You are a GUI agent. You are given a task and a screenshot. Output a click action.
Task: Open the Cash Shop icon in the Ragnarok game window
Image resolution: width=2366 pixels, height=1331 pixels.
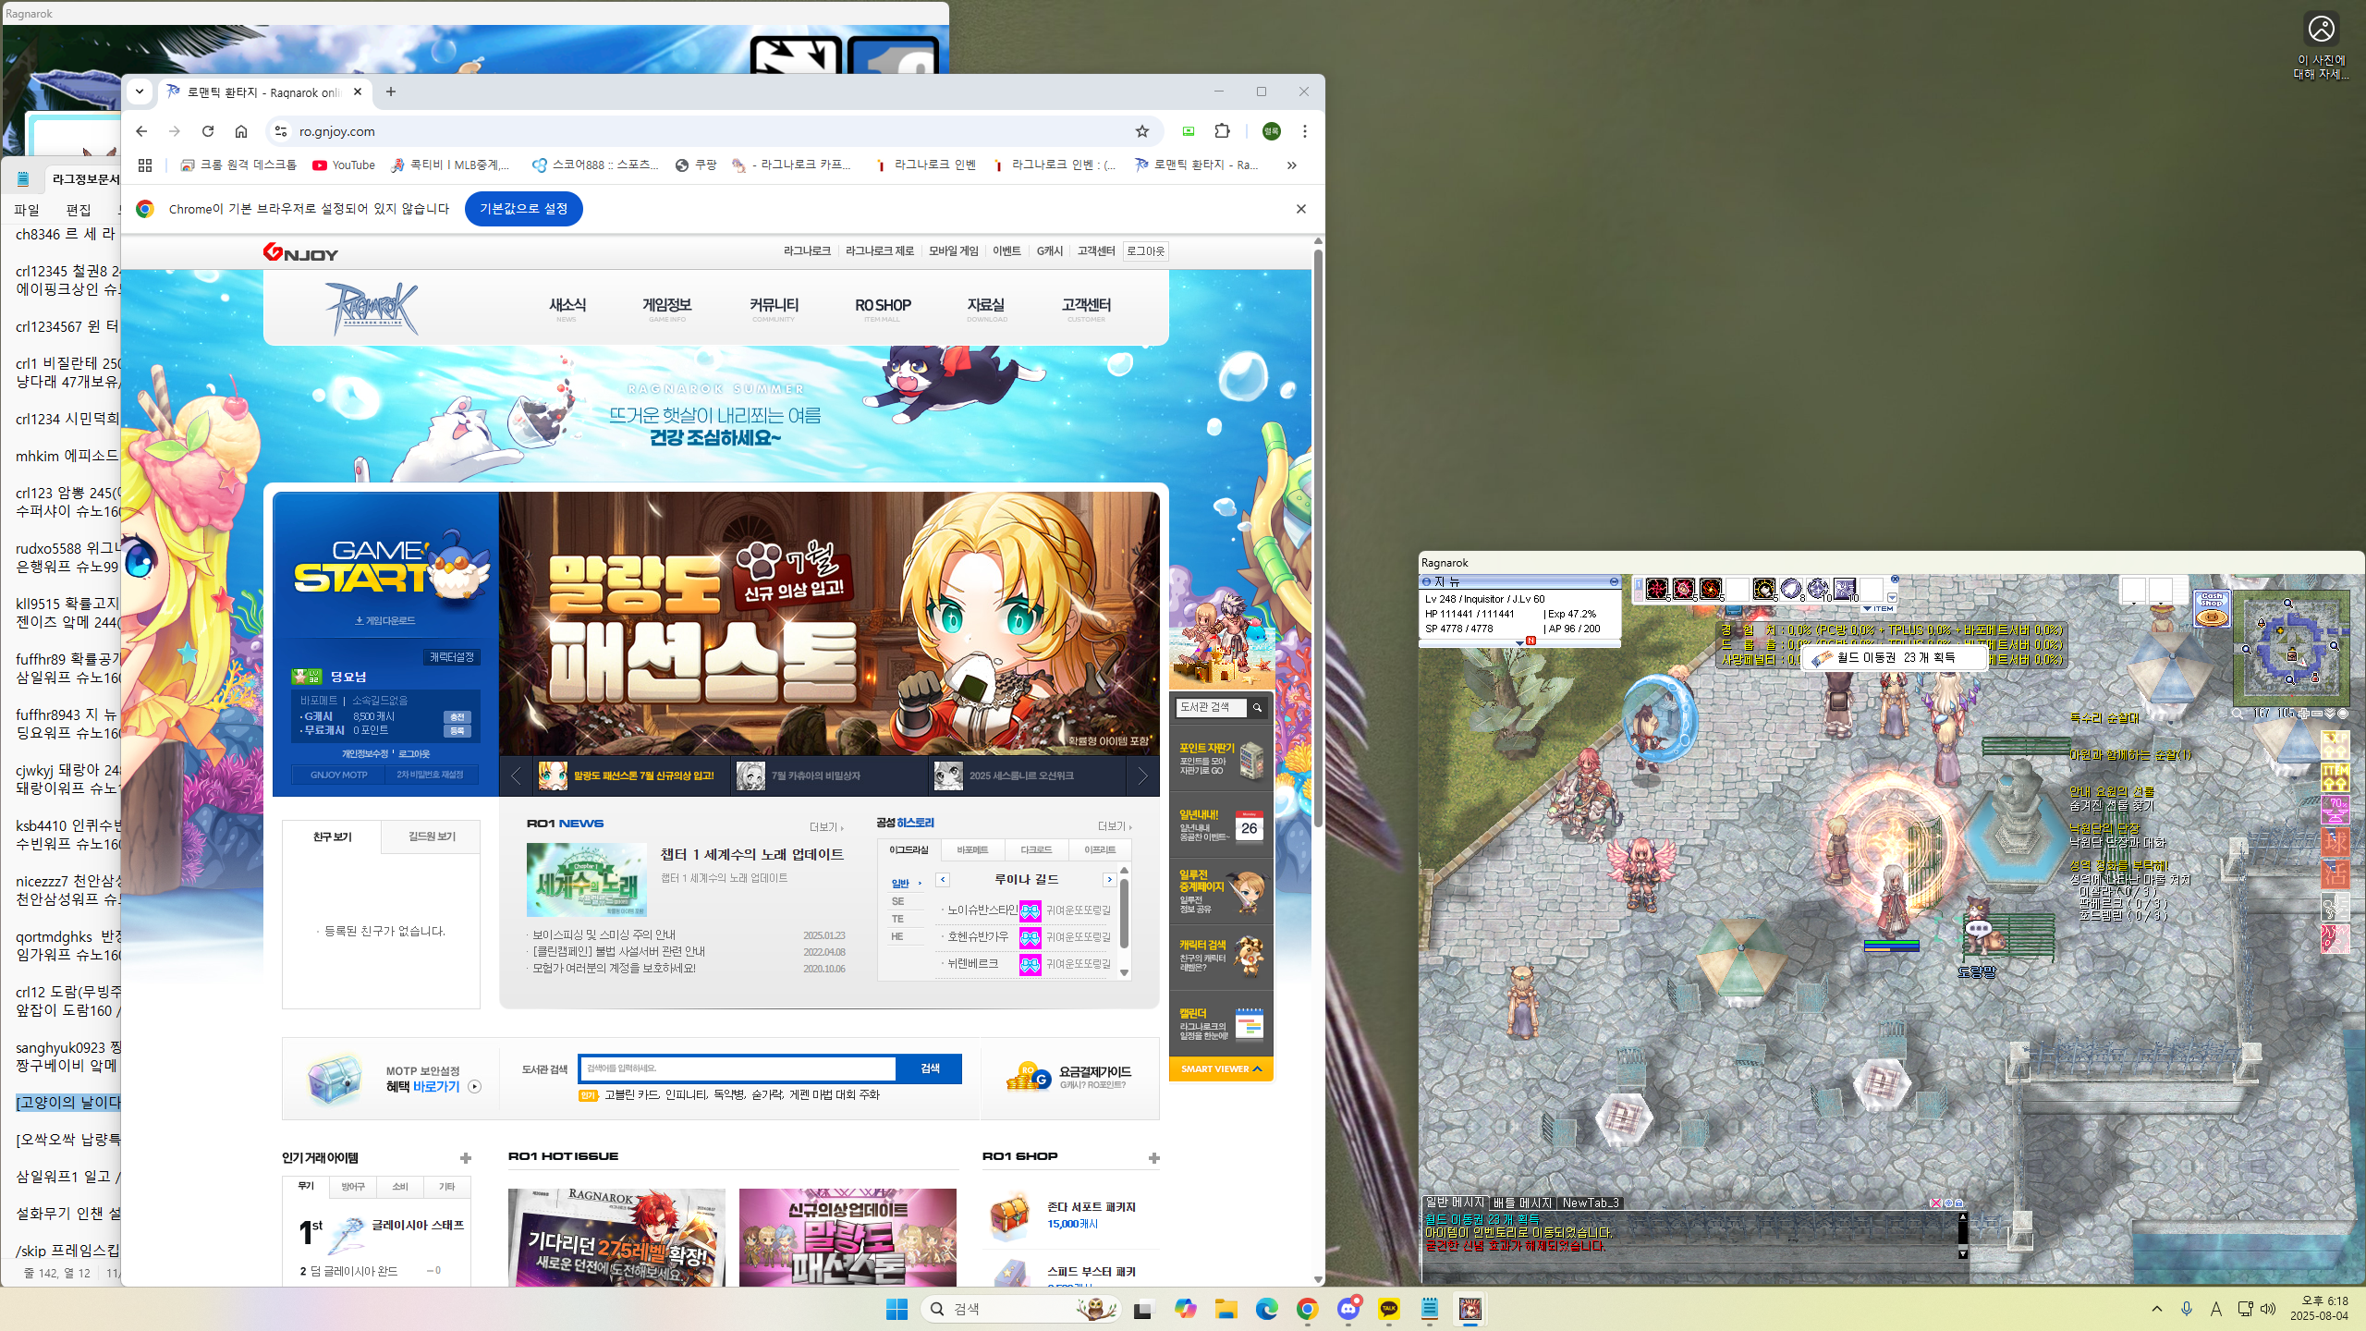coord(2212,609)
